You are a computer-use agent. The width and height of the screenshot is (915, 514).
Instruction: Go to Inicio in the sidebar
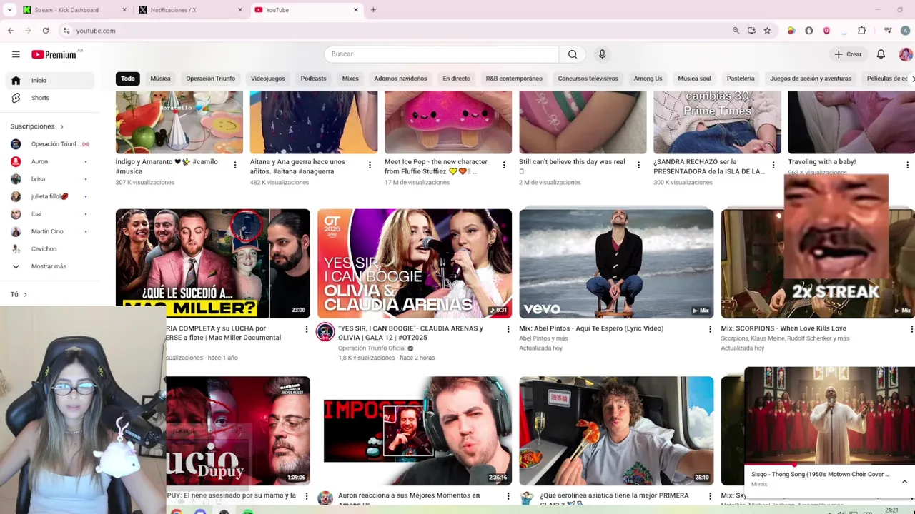point(49,80)
